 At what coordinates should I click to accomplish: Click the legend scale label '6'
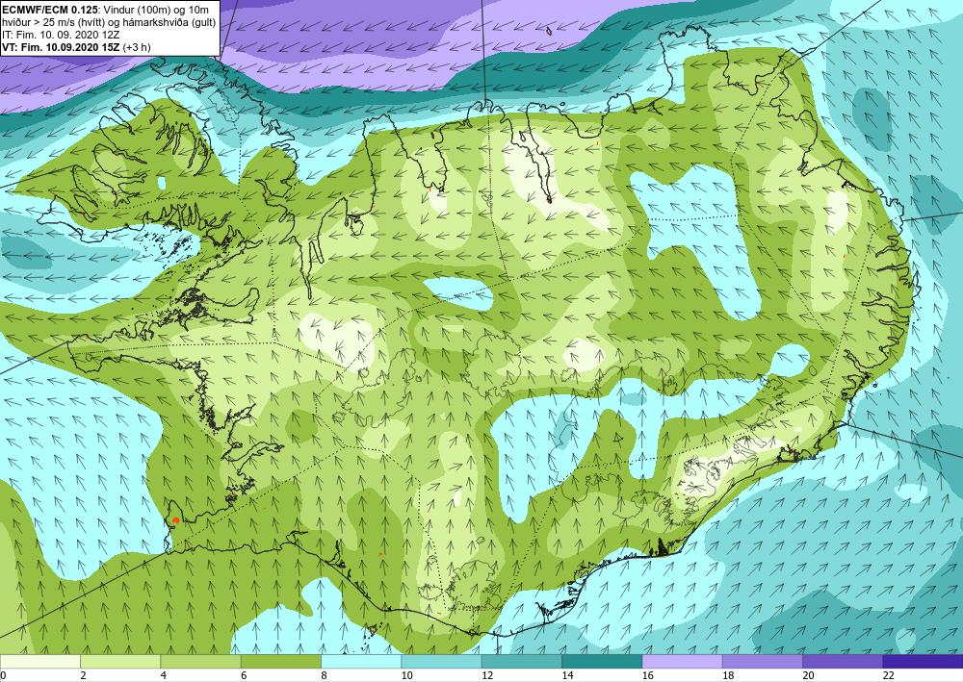pyautogui.click(x=244, y=675)
